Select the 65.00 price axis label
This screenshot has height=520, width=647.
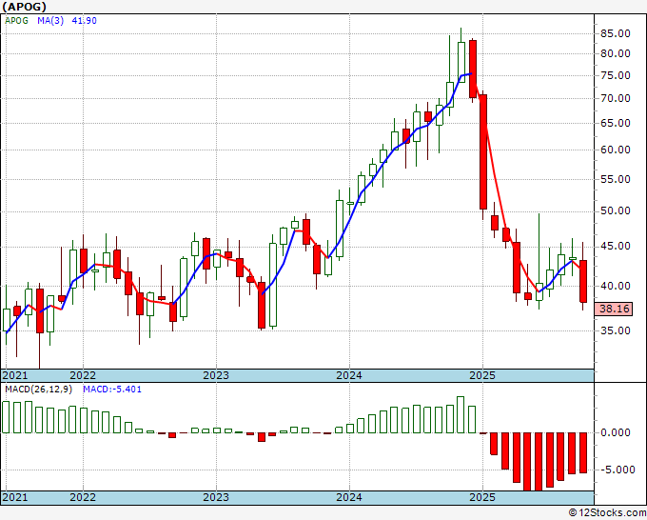616,123
